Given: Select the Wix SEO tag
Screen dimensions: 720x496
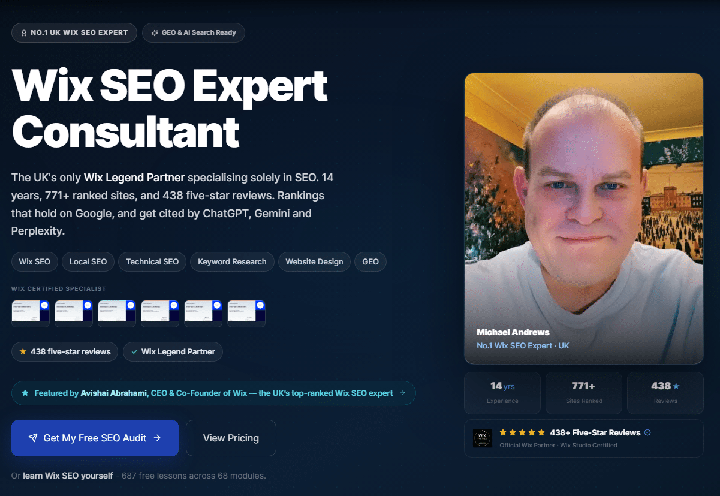Looking at the screenshot, I should 35,261.
